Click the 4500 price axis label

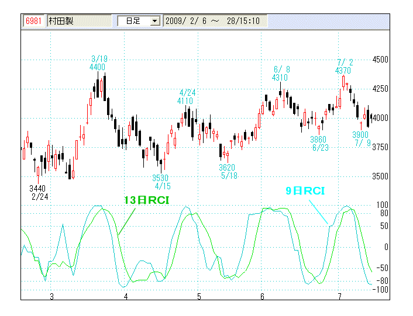click(380, 60)
